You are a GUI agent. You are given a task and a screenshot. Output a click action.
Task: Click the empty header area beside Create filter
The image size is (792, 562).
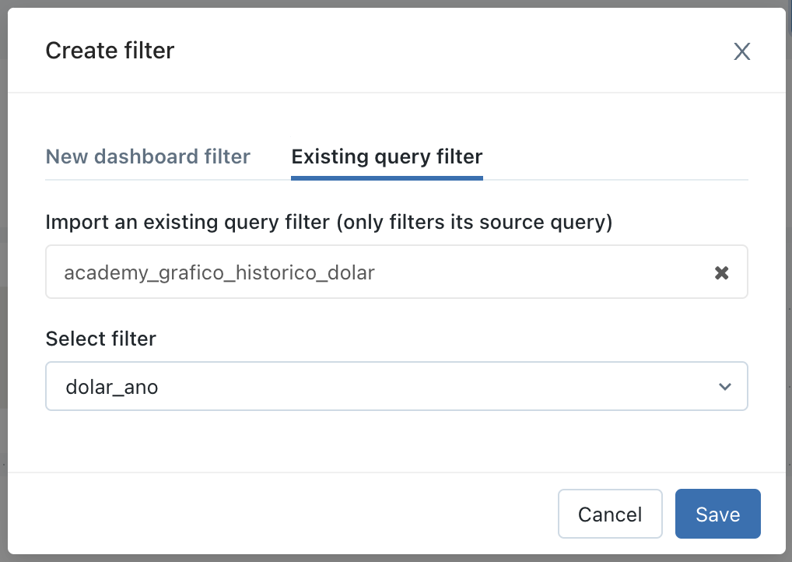[451, 51]
